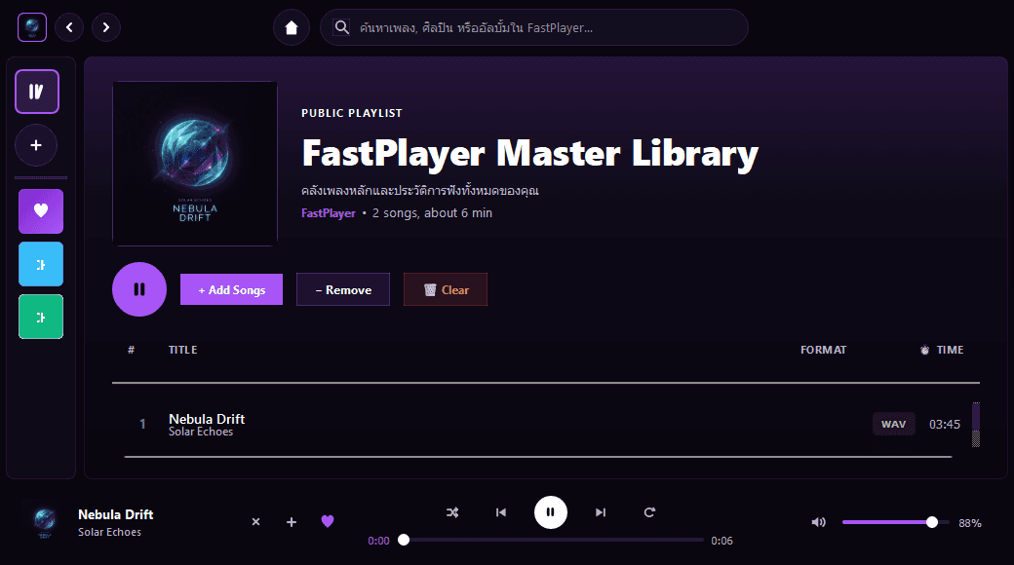Open the liked songs heart playlist
The width and height of the screenshot is (1014, 565).
coord(41,210)
